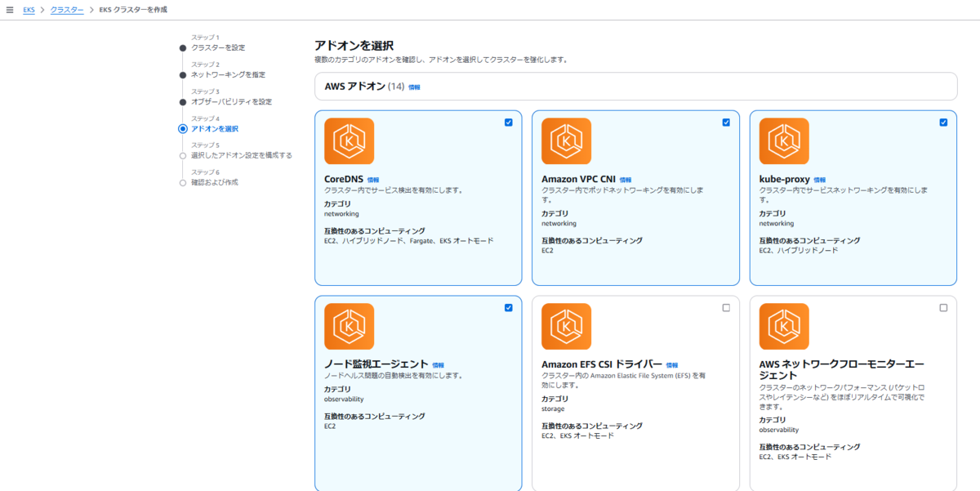Open the クラスター breadcrumb link
This screenshot has height=491, width=980.
67,9
